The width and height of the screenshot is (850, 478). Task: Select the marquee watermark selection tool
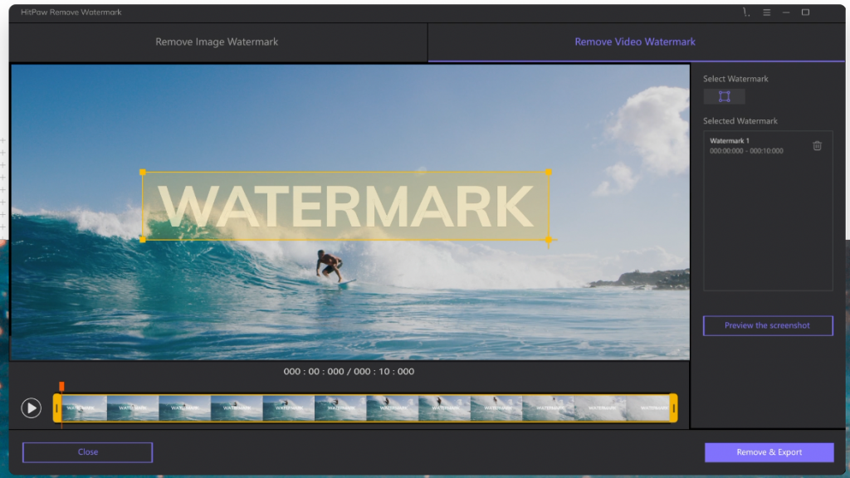tap(723, 95)
